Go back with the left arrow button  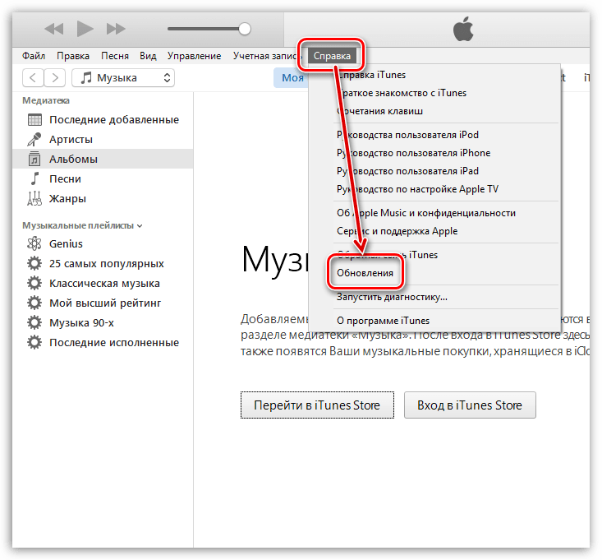pyautogui.click(x=33, y=78)
